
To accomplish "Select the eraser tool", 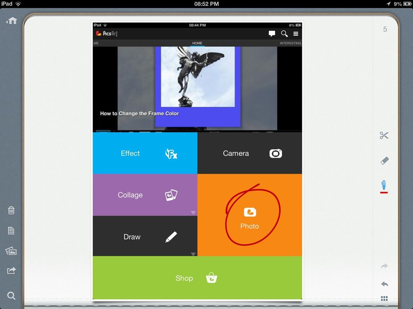I will [384, 161].
